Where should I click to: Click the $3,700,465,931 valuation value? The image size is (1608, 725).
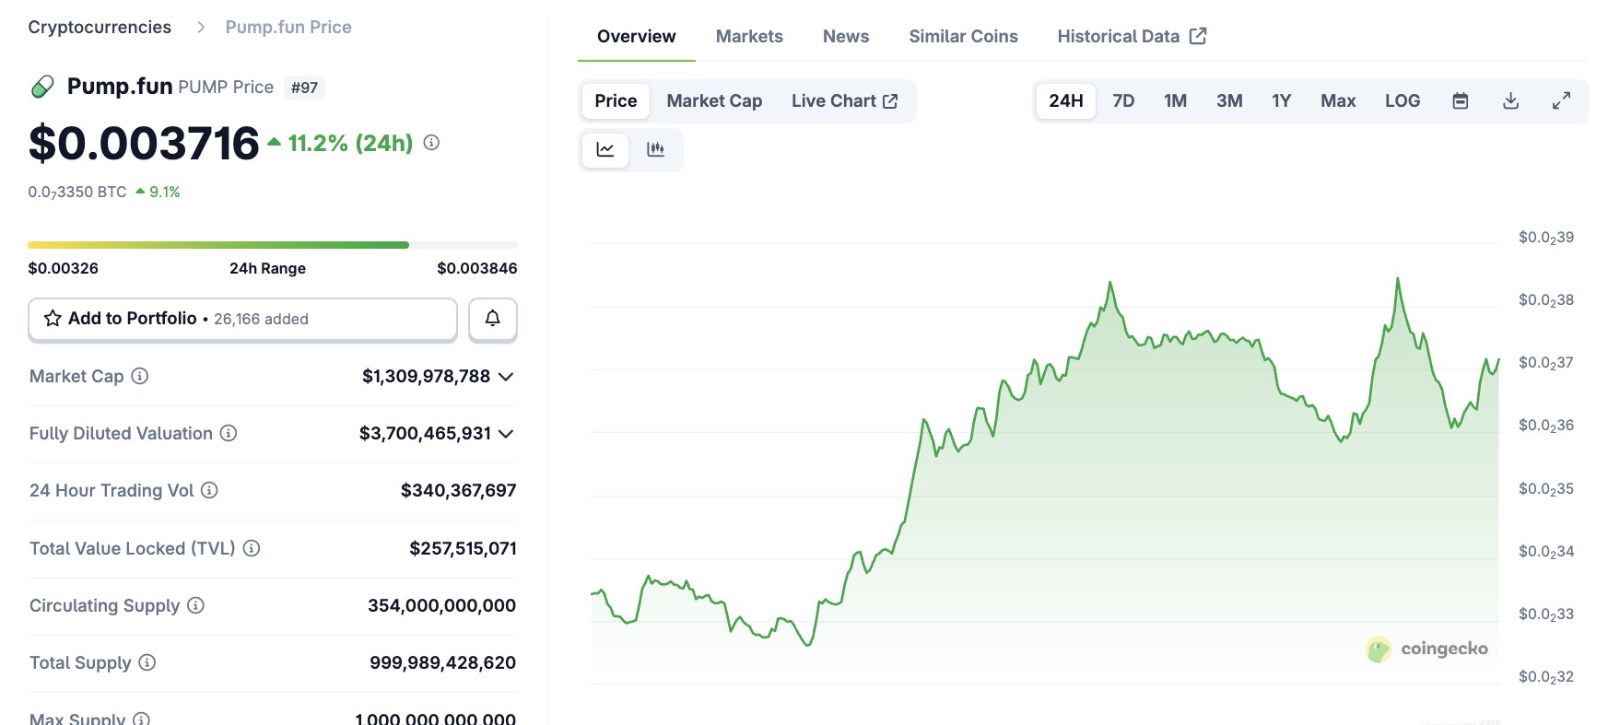(425, 433)
